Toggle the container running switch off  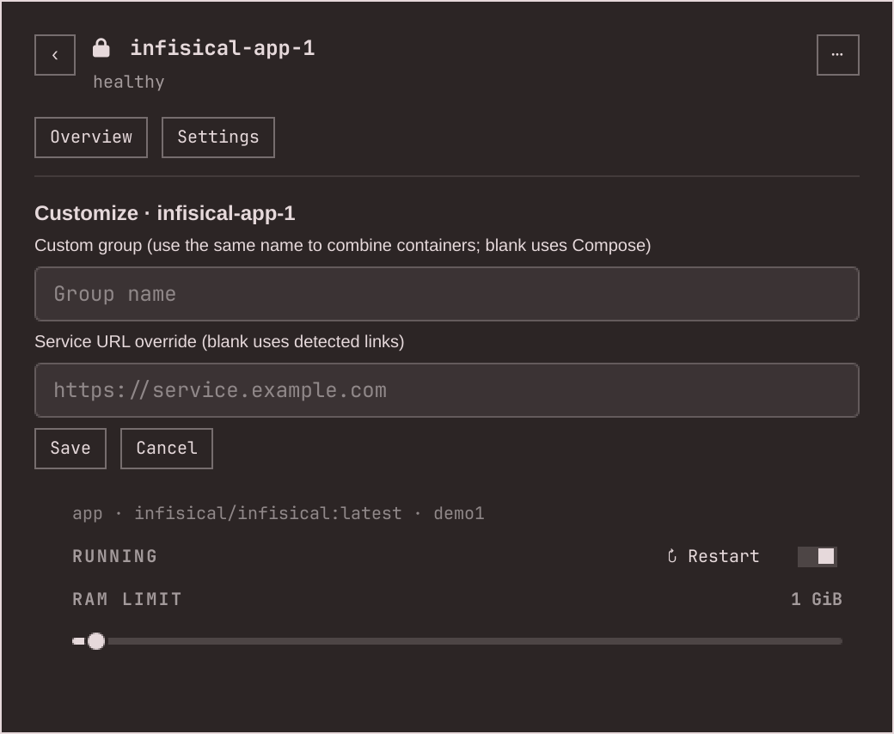click(817, 556)
